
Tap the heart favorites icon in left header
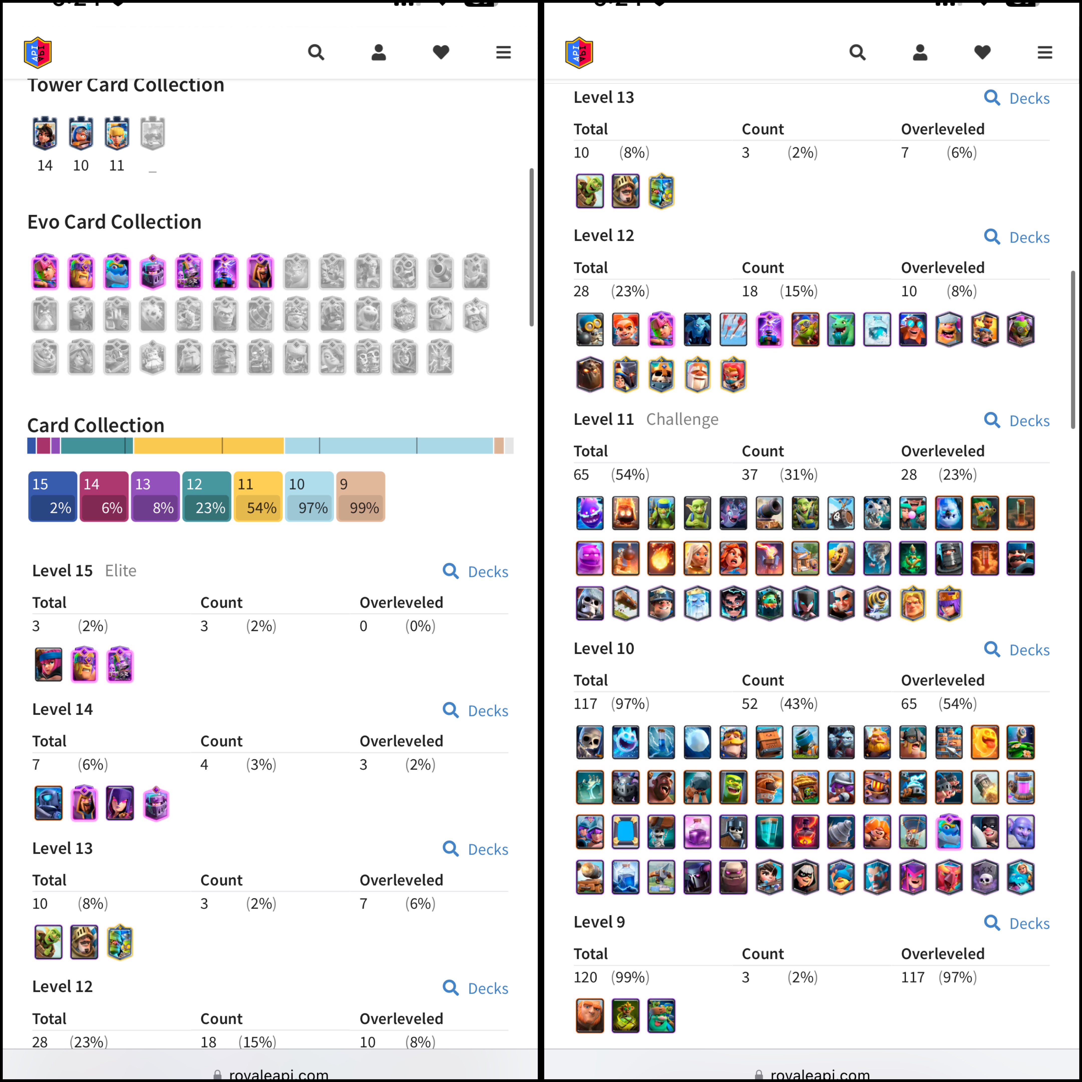pos(441,53)
